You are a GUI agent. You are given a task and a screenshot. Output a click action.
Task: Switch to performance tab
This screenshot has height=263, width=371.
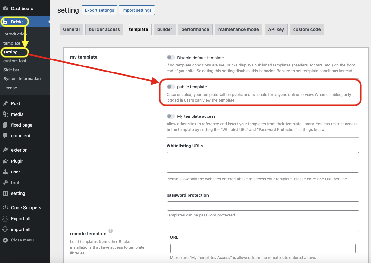coord(195,29)
